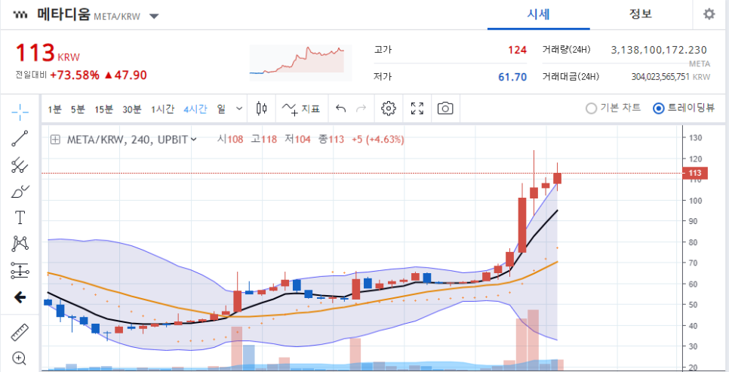Select the XABCD pattern tool

coord(20,243)
